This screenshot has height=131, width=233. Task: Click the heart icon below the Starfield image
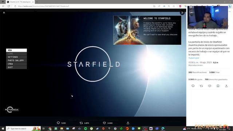click(104, 123)
